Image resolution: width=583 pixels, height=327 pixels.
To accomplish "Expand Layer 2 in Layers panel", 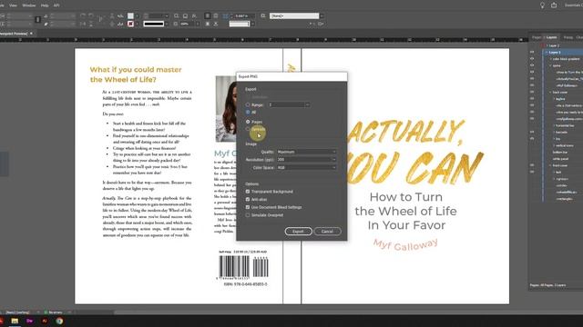I will [x=547, y=45].
